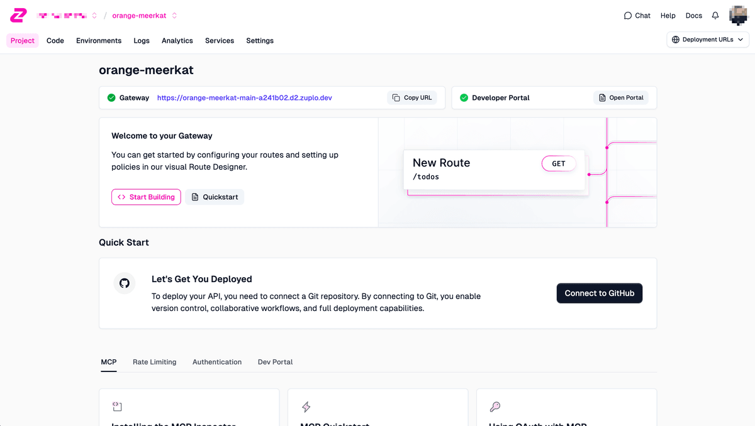
Task: Select the Rate Limiting tab
Action: [154, 362]
